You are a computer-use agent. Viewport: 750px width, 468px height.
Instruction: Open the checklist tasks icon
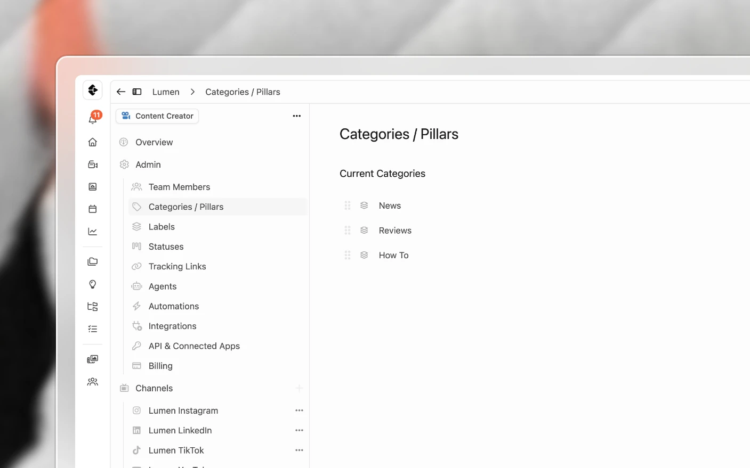(93, 329)
